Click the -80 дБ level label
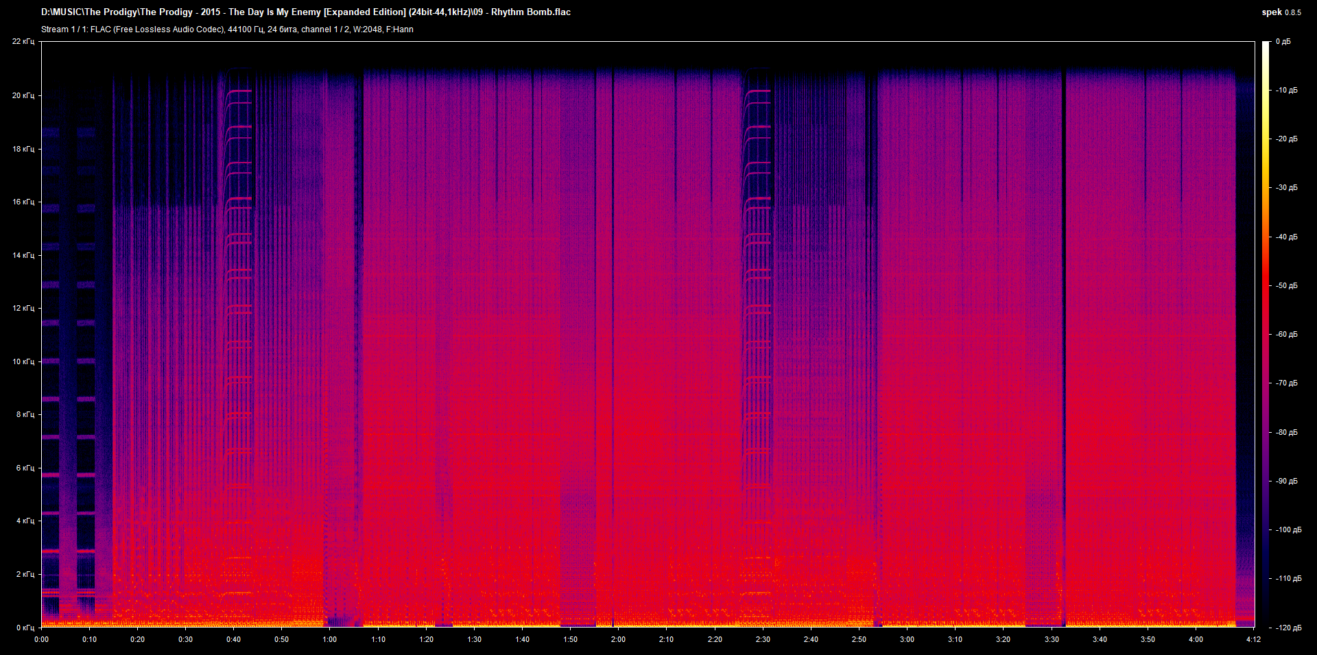This screenshot has height=655, width=1317. pos(1286,432)
